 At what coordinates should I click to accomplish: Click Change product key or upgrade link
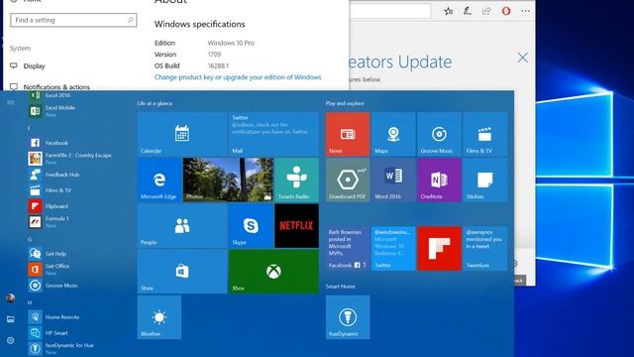[x=238, y=77]
